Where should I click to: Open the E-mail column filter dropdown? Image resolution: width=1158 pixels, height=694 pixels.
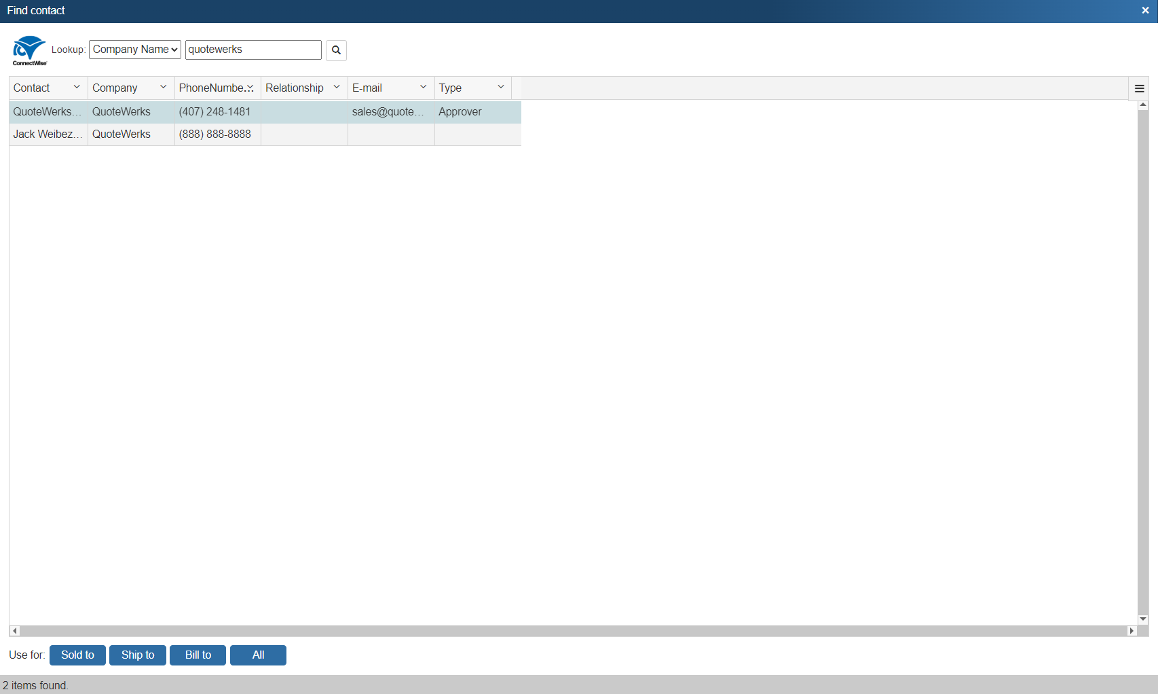coord(424,88)
